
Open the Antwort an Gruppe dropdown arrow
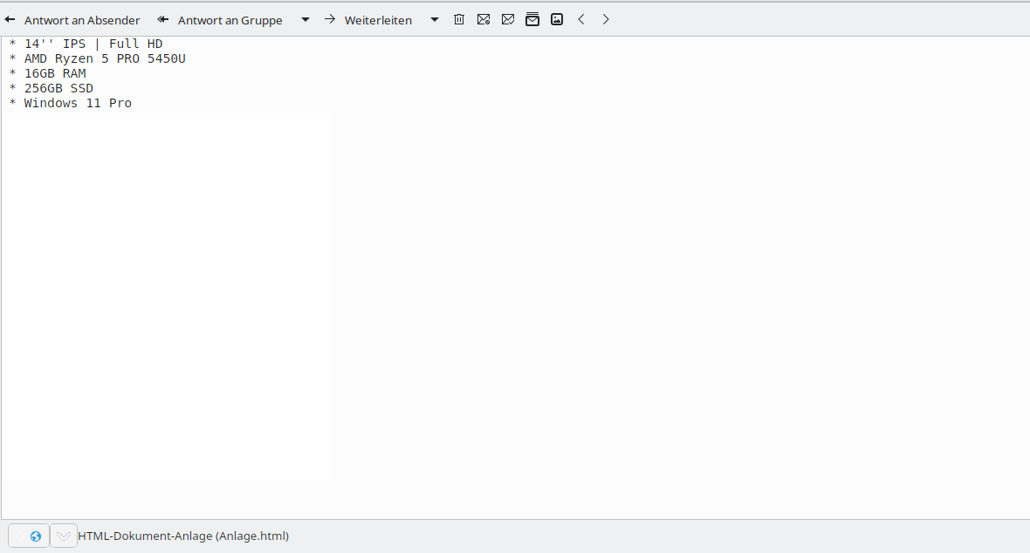[x=306, y=19]
